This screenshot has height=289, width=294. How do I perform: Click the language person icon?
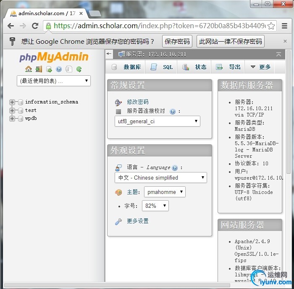coord(118,167)
